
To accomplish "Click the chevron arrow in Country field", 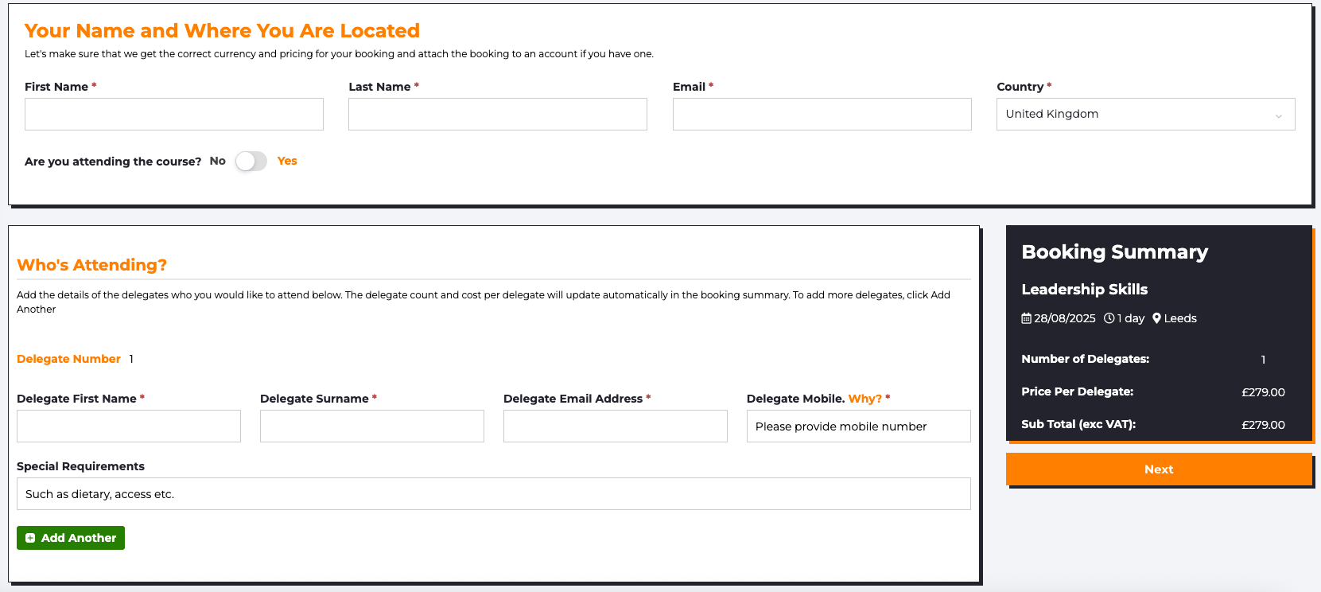I will [1279, 116].
